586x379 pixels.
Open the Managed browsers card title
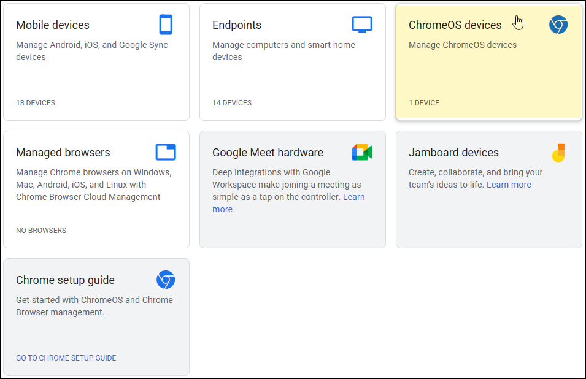click(x=63, y=152)
